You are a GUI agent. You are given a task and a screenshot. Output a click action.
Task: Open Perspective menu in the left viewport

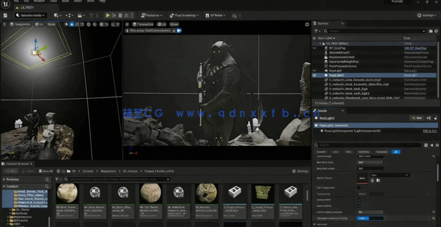pos(20,24)
